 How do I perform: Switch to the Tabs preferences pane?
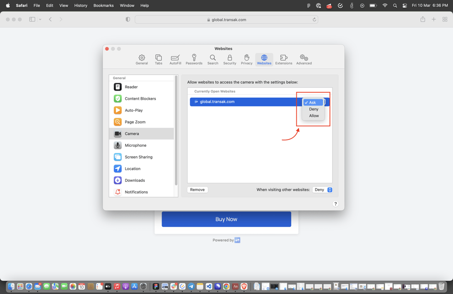[x=159, y=59]
